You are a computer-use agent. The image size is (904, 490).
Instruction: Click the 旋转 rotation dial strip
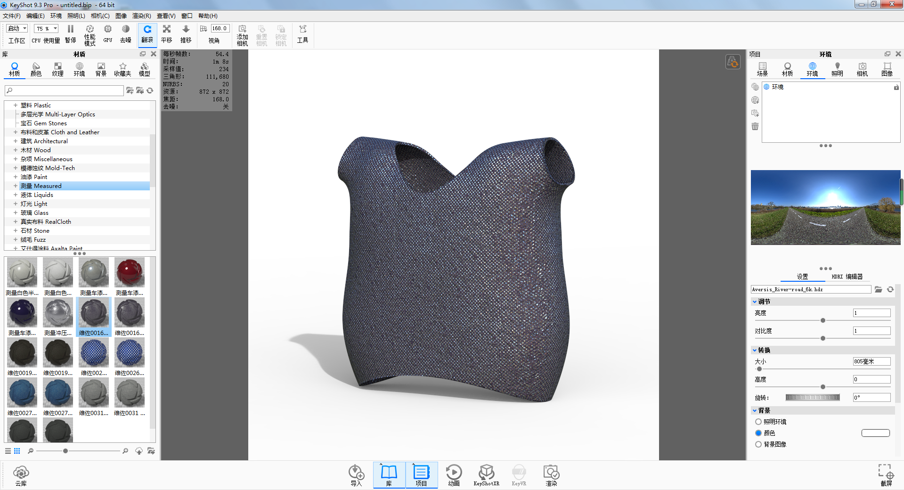point(813,397)
